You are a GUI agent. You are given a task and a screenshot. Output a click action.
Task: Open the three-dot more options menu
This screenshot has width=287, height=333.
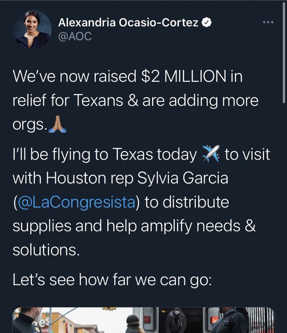[268, 22]
